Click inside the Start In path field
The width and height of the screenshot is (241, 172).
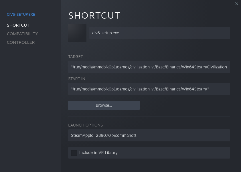point(149,89)
